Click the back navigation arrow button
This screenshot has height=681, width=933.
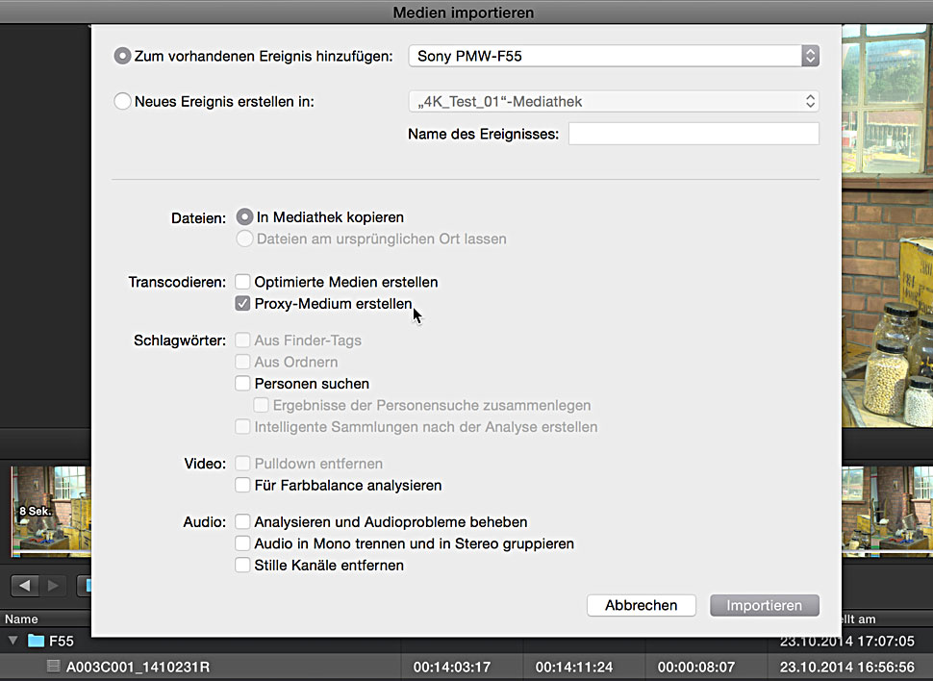(x=25, y=585)
